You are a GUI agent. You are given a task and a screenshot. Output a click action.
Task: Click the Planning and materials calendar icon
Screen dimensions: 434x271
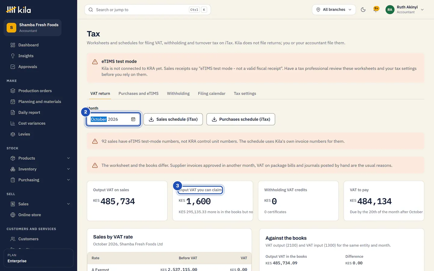[13, 101]
